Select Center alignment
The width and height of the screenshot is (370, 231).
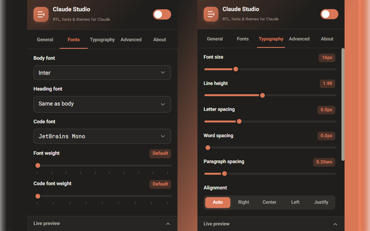[x=269, y=202]
